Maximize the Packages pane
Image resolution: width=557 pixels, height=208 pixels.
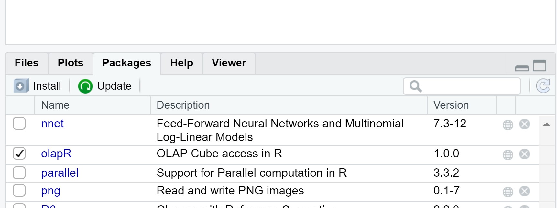click(540, 65)
